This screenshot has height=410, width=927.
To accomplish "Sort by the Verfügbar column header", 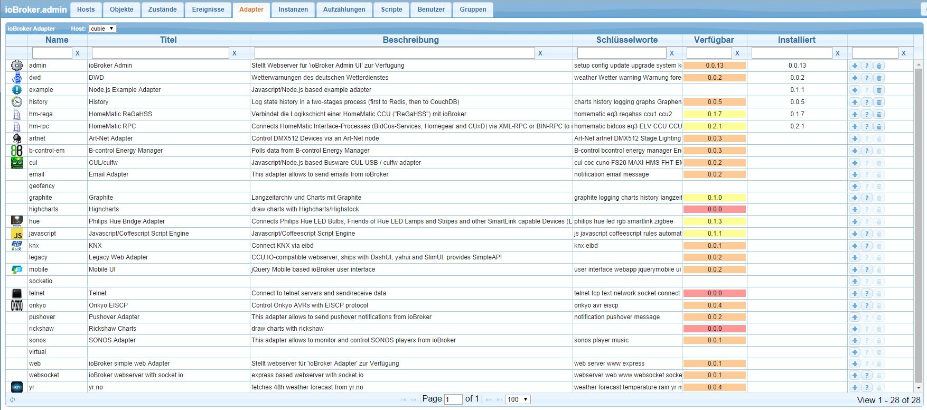I will 714,40.
